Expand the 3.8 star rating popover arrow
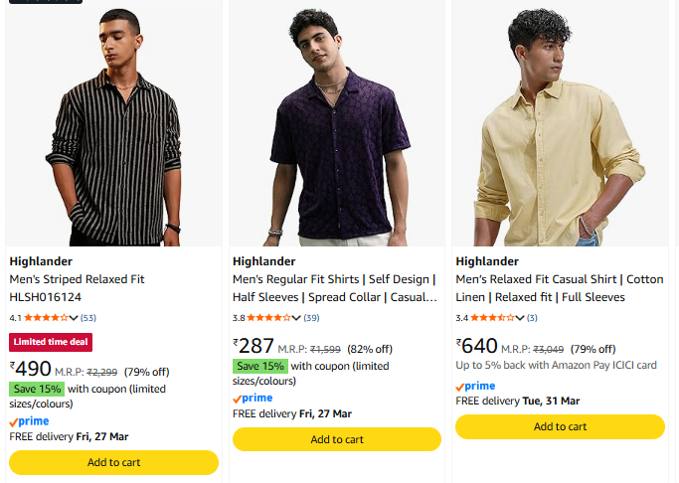This screenshot has width=679, height=483. pos(296,318)
